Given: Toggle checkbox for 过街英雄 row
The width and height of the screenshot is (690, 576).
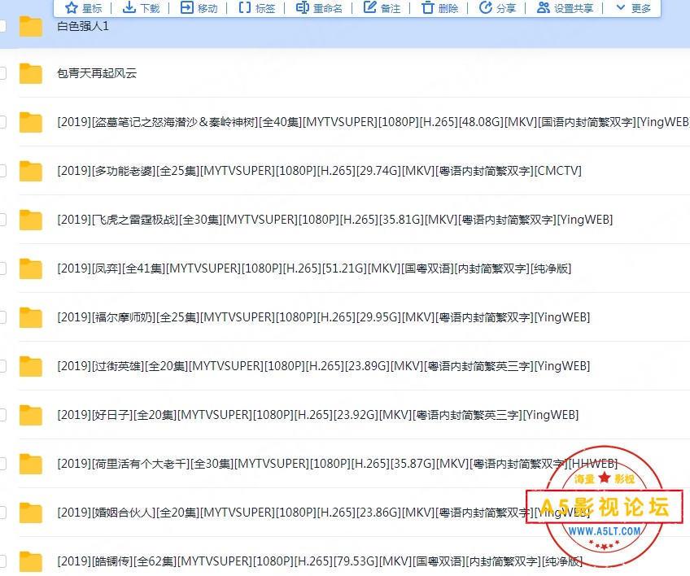Looking at the screenshot, I should coord(2,367).
